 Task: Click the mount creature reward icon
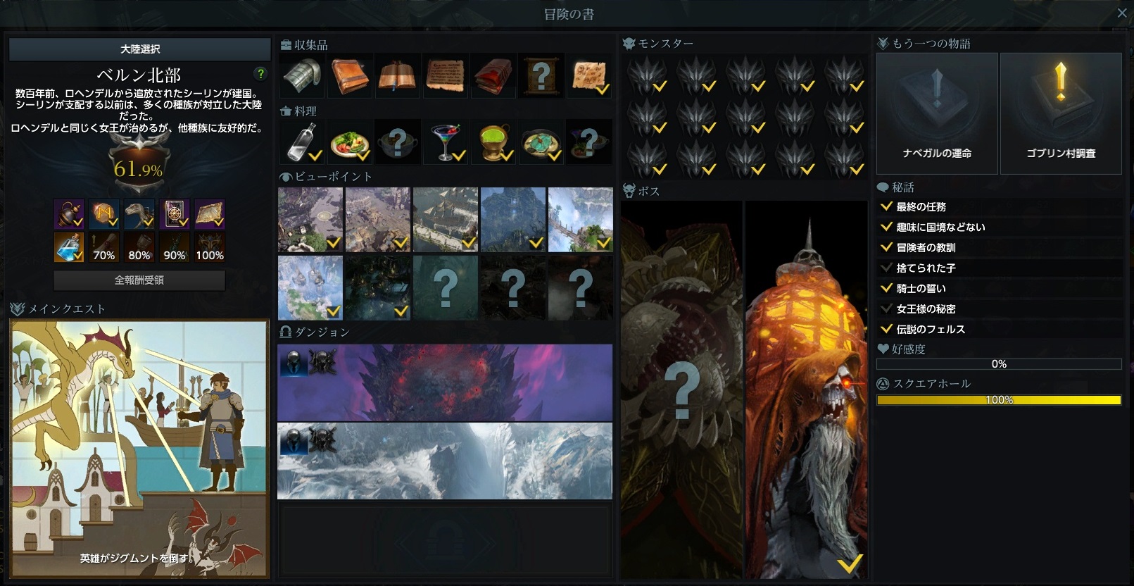click(139, 214)
